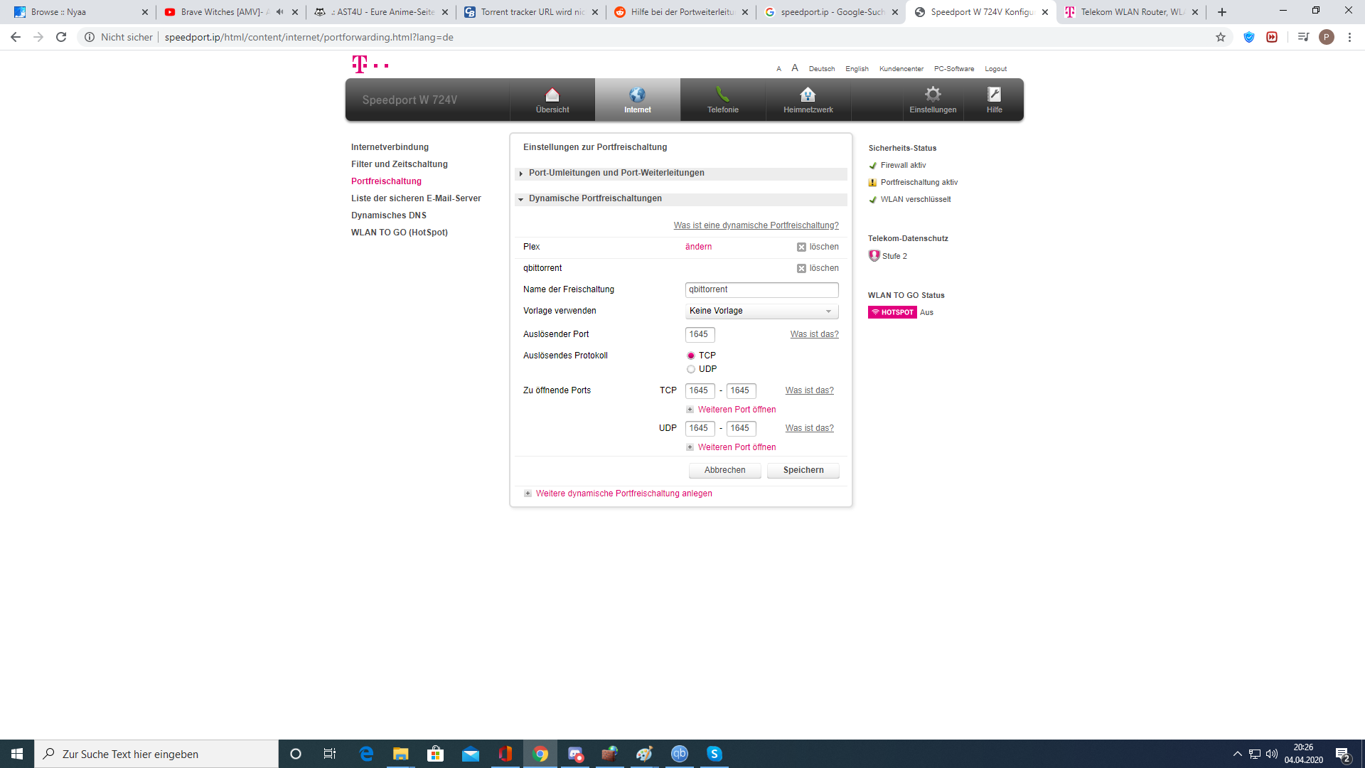Click the Telefonie phone icon
1365x768 pixels.
click(722, 95)
